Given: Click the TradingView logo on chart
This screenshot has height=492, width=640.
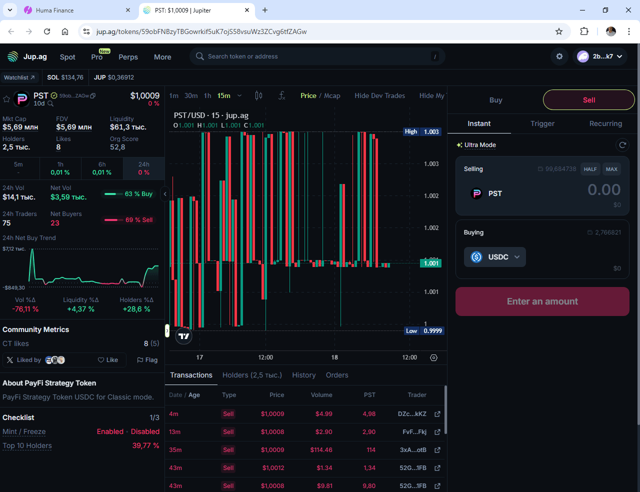Looking at the screenshot, I should (184, 336).
